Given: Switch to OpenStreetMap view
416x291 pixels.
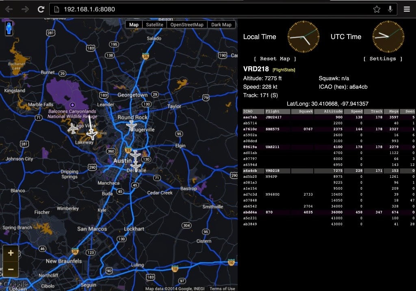Looking at the screenshot, I should 187,25.
